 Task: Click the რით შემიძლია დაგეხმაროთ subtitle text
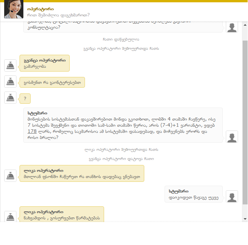(58, 15)
